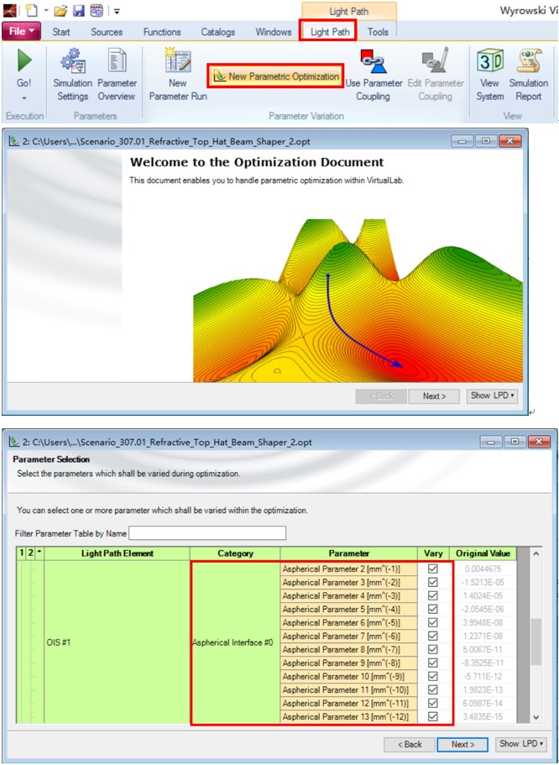Switch to the Start ribbon tab
Screen dimensions: 559x765
tap(61, 32)
